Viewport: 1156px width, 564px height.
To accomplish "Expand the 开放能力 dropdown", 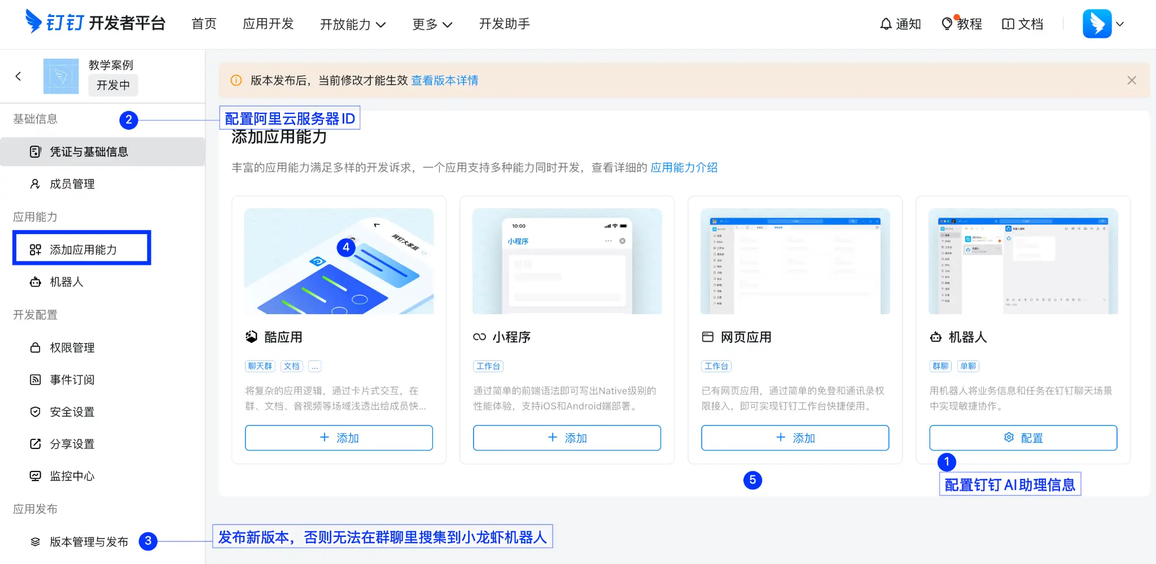I will tap(353, 24).
